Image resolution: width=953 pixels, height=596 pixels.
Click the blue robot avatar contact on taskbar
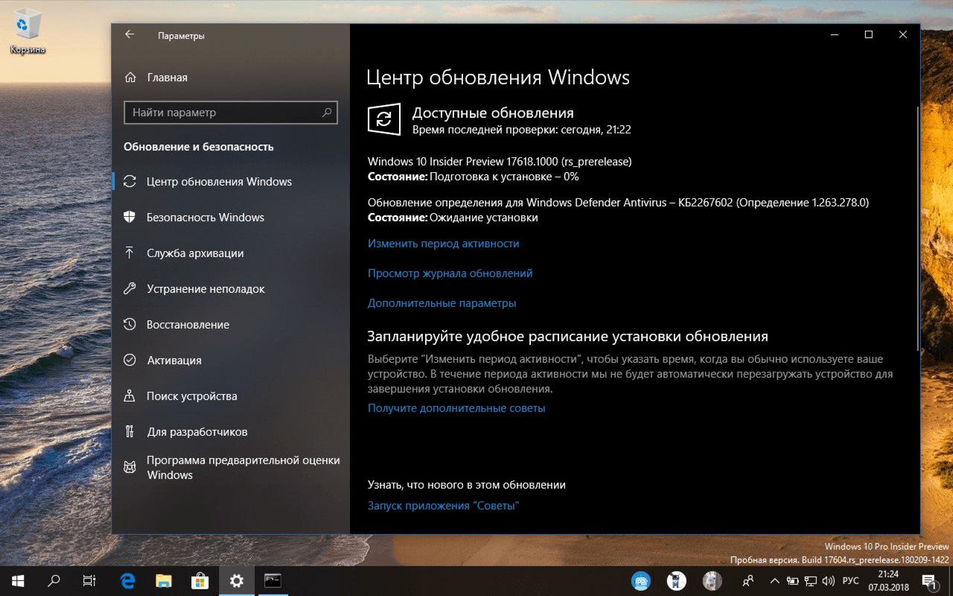(x=640, y=581)
